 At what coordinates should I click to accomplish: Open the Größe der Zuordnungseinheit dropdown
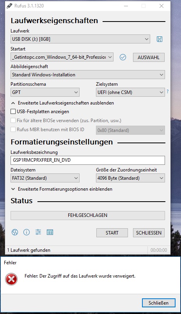point(130,178)
